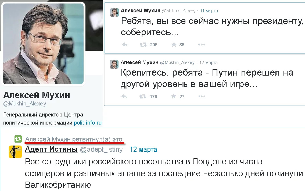Open the polit-info.ru link
305x191 pixels.
88,123
